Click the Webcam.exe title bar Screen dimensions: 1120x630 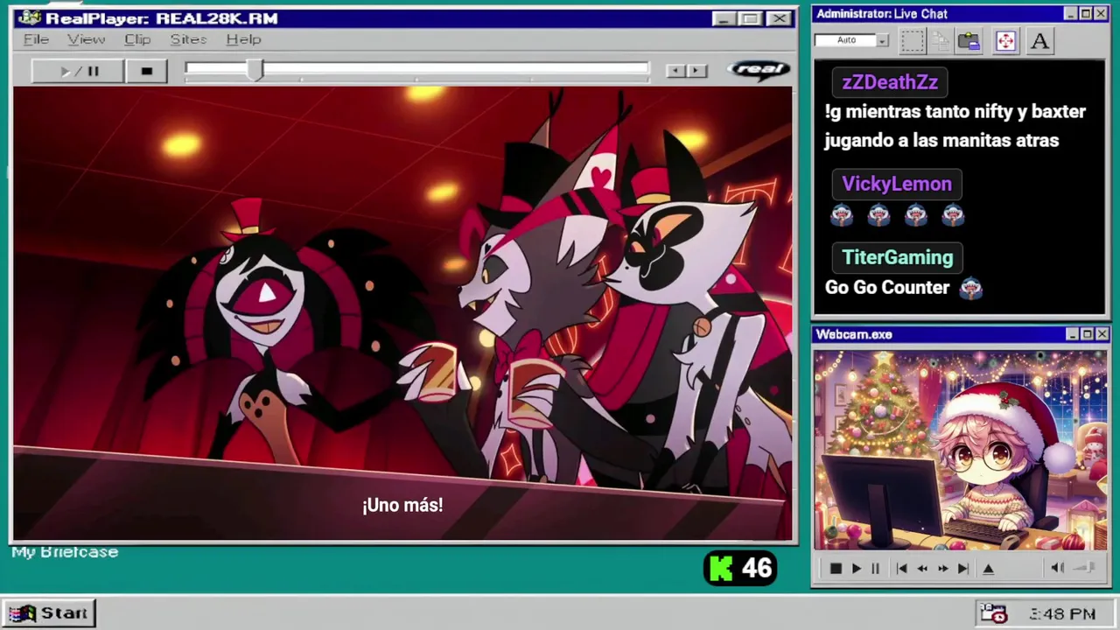click(960, 334)
